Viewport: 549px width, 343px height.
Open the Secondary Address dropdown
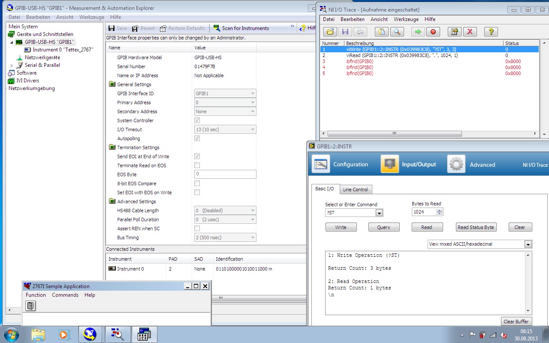point(225,111)
